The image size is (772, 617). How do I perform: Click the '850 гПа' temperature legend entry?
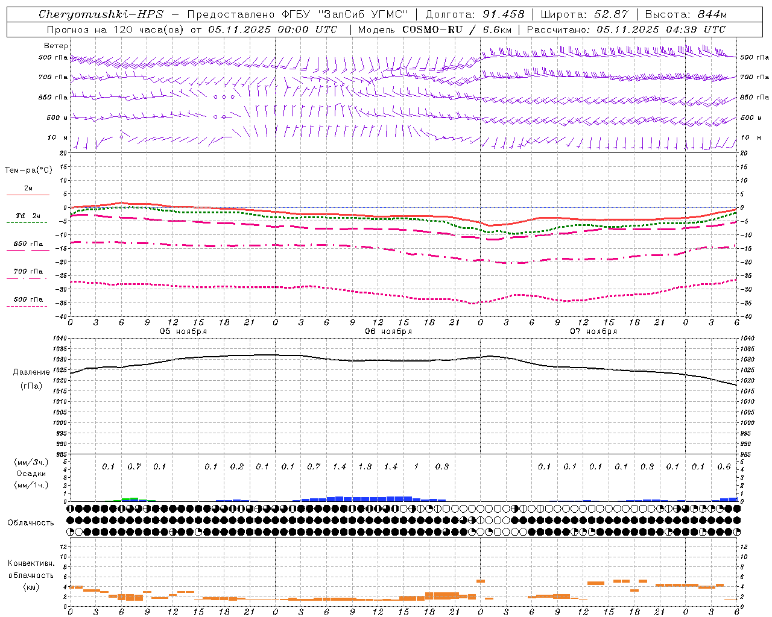[28, 244]
